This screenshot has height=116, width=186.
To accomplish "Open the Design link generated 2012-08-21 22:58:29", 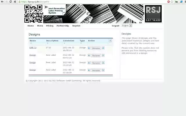I will pos(33,70).
